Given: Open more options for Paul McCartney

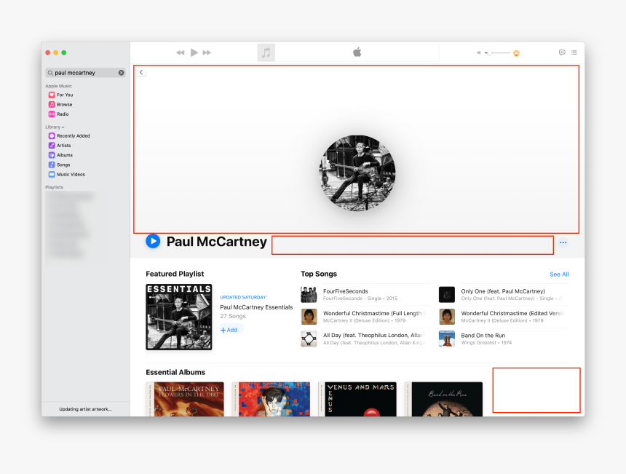Looking at the screenshot, I should pyautogui.click(x=563, y=243).
